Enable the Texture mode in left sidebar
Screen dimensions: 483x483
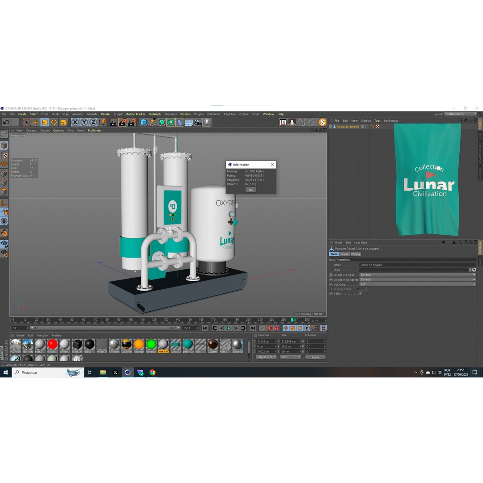click(x=4, y=155)
